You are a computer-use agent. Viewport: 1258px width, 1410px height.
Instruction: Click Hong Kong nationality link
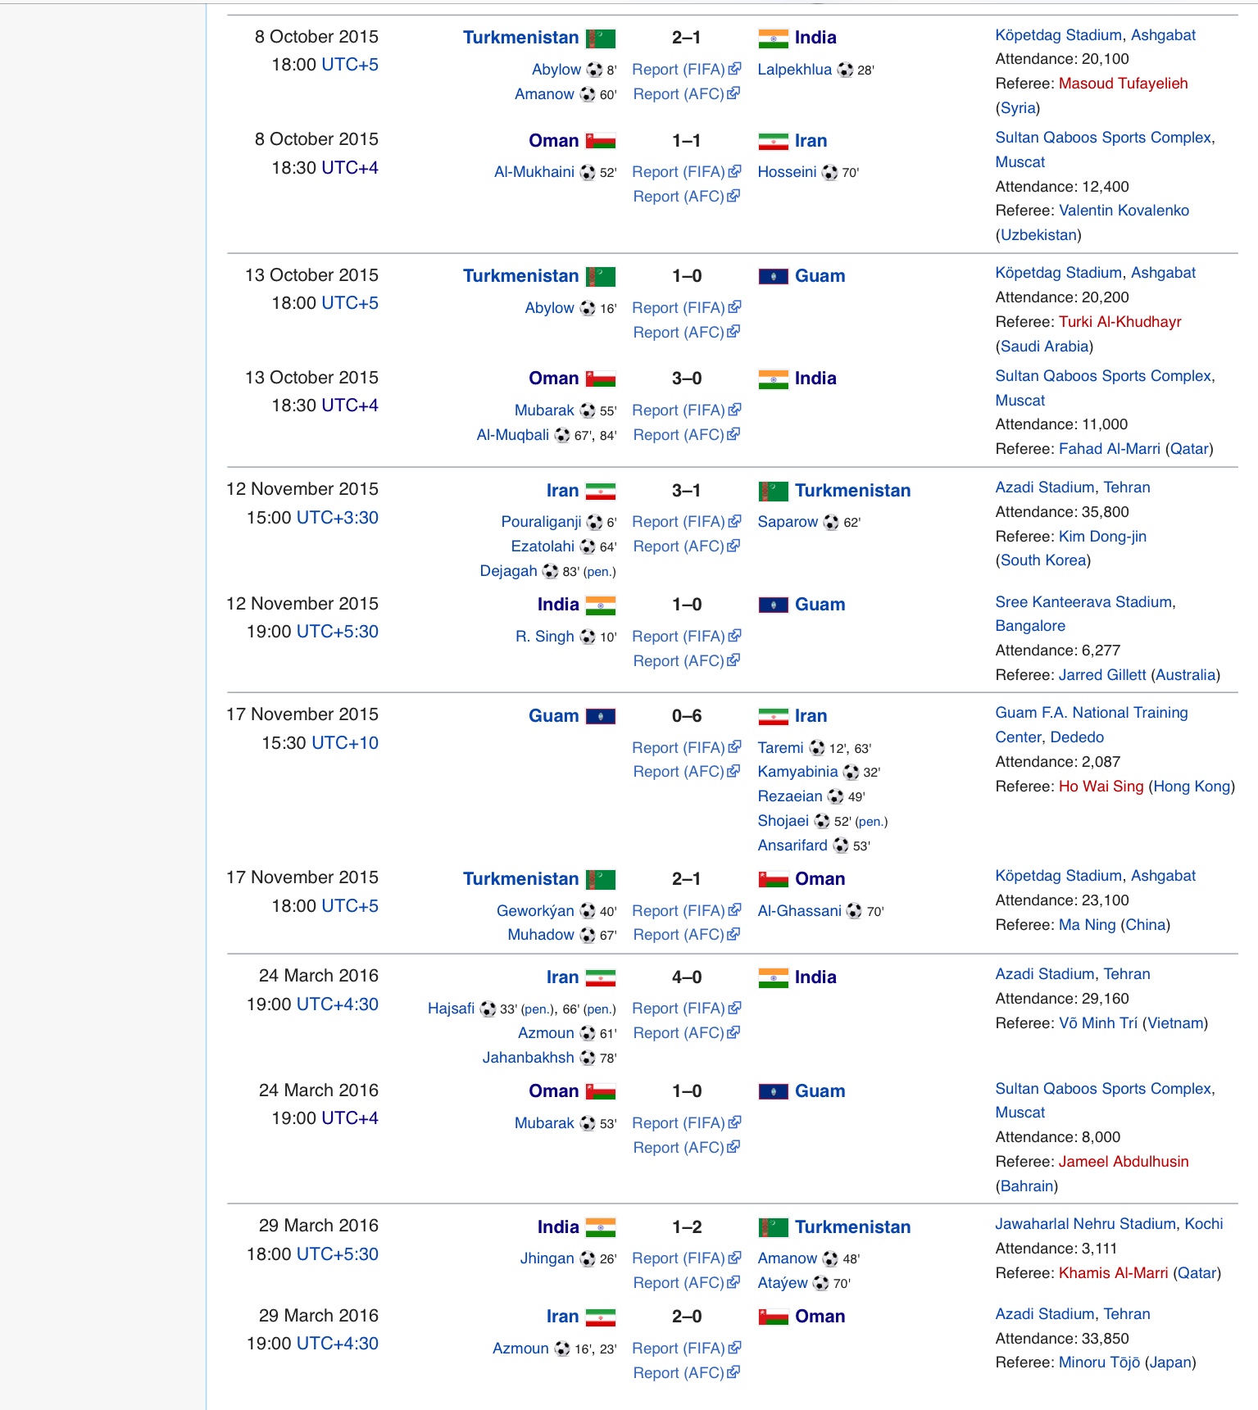tap(1192, 787)
